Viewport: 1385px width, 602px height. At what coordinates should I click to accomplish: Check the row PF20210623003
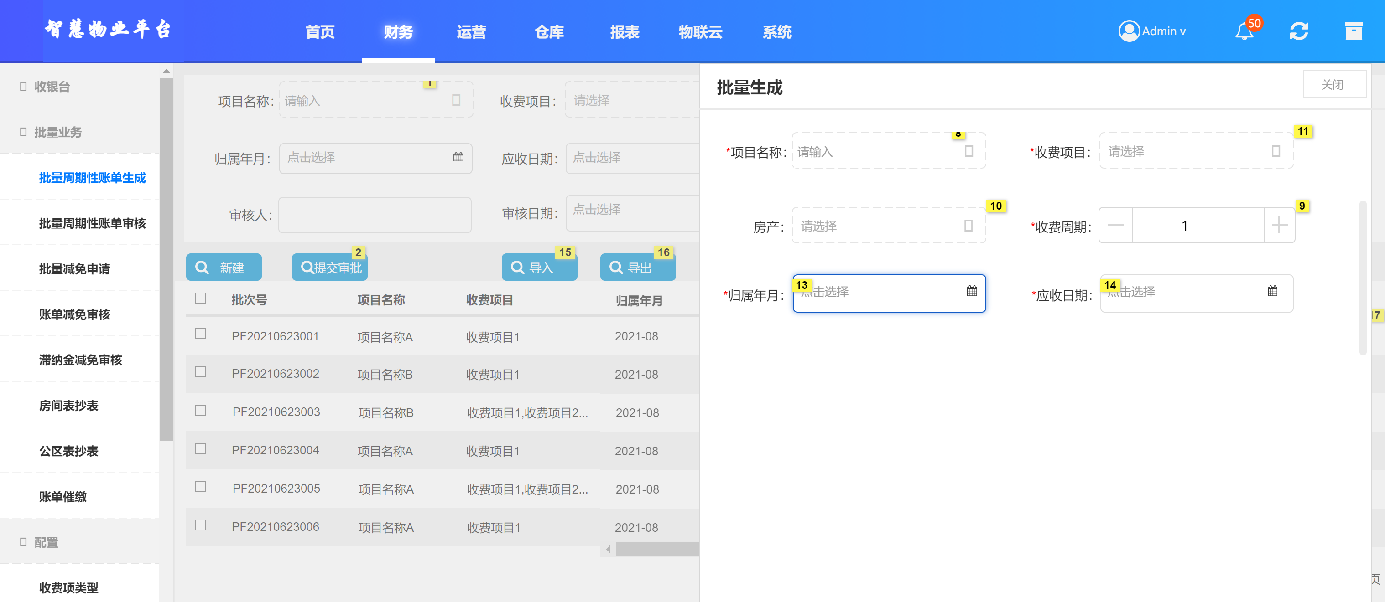(x=201, y=410)
